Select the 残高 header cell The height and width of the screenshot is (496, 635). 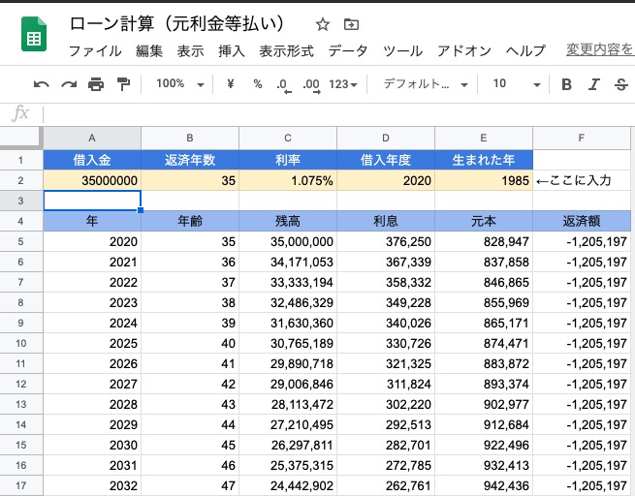[288, 221]
